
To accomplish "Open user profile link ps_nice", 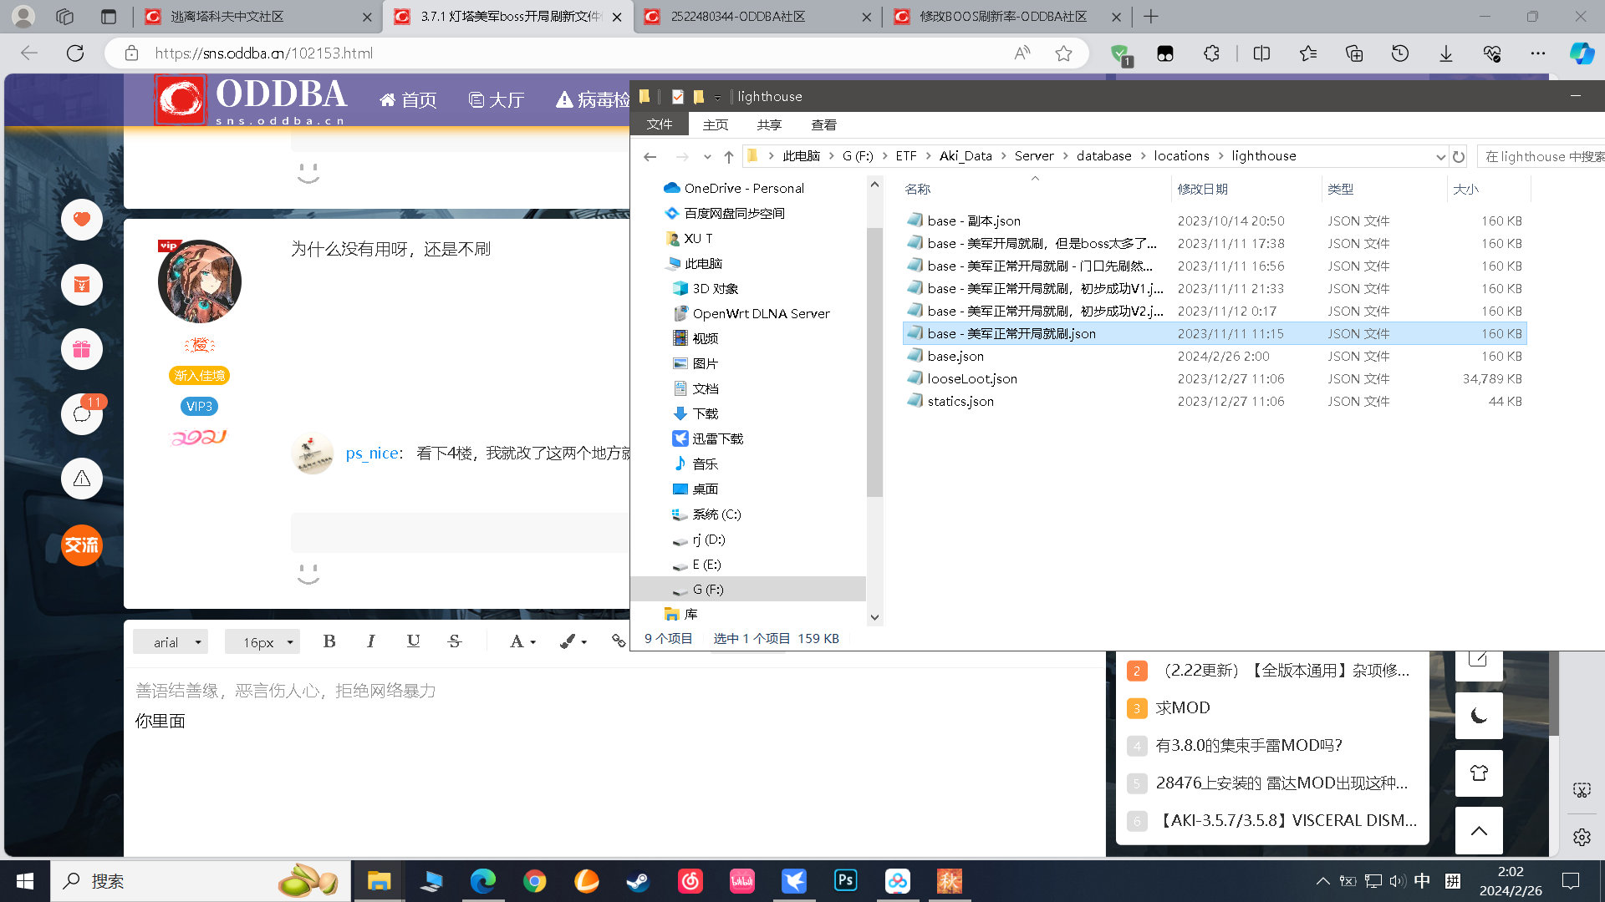I will [372, 453].
